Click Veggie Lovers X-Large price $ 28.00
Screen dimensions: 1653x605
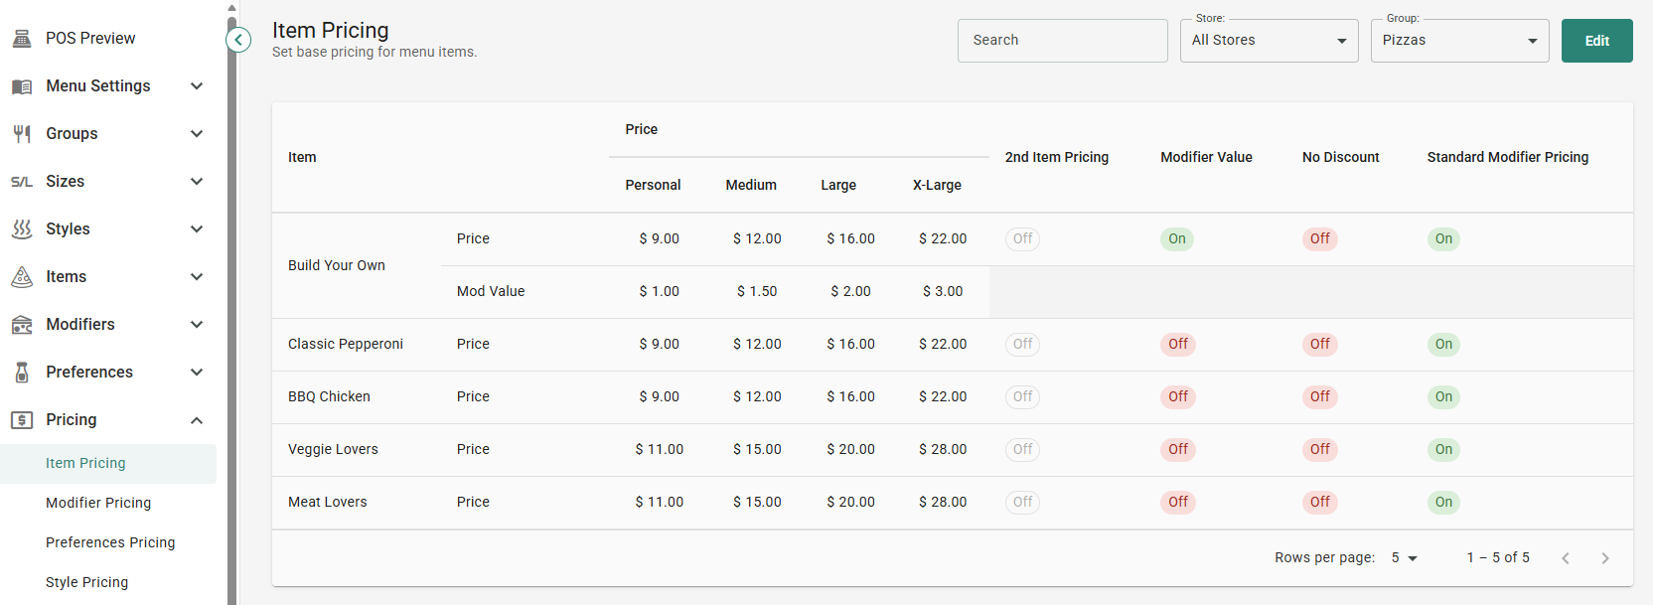point(943,449)
